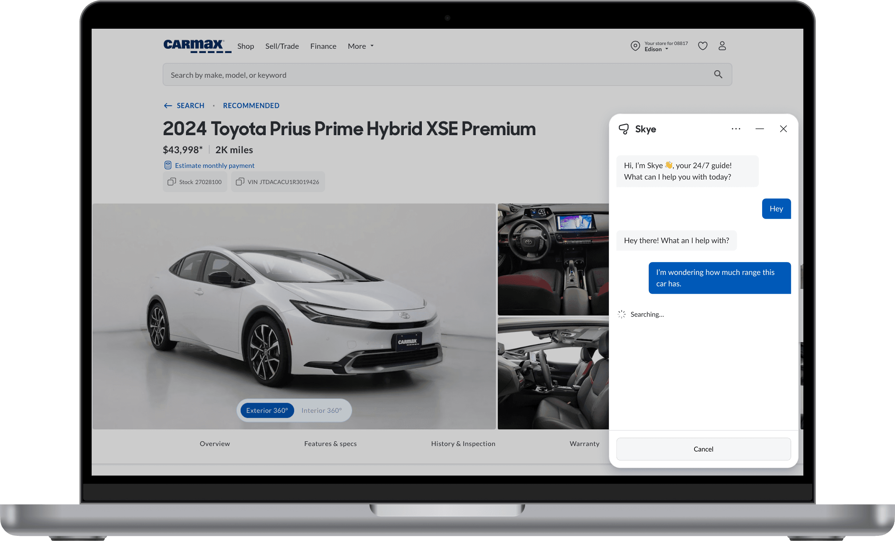
Task: Expand the More dropdown
Action: [361, 46]
